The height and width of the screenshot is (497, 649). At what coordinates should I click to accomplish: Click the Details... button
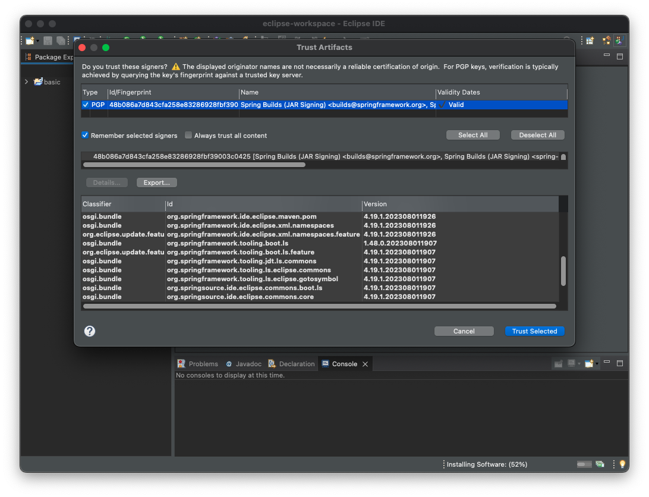(x=107, y=183)
